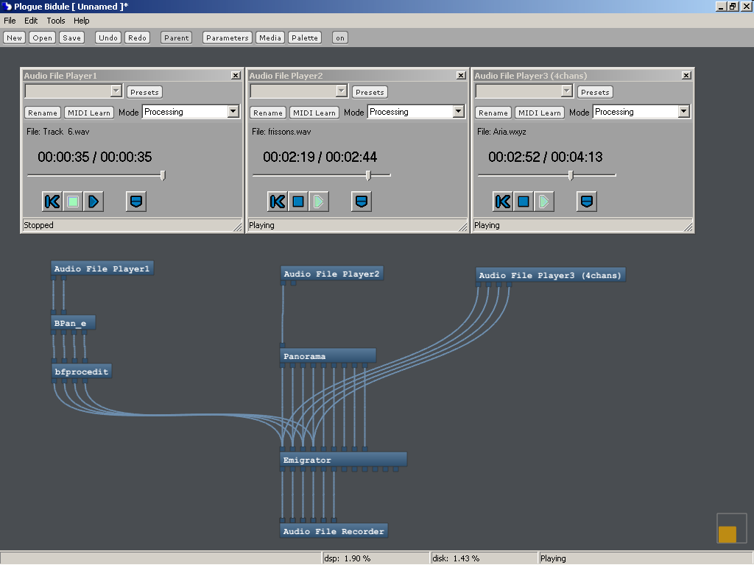Click Presets button in Audio File Player1
The width and height of the screenshot is (754, 565).
tap(144, 92)
